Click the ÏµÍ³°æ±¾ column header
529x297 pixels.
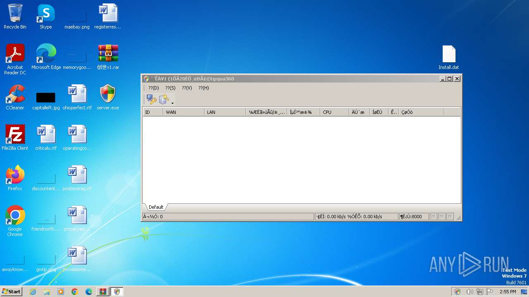click(303, 112)
